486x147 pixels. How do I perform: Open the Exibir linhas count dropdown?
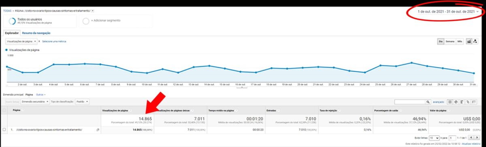click(434, 138)
